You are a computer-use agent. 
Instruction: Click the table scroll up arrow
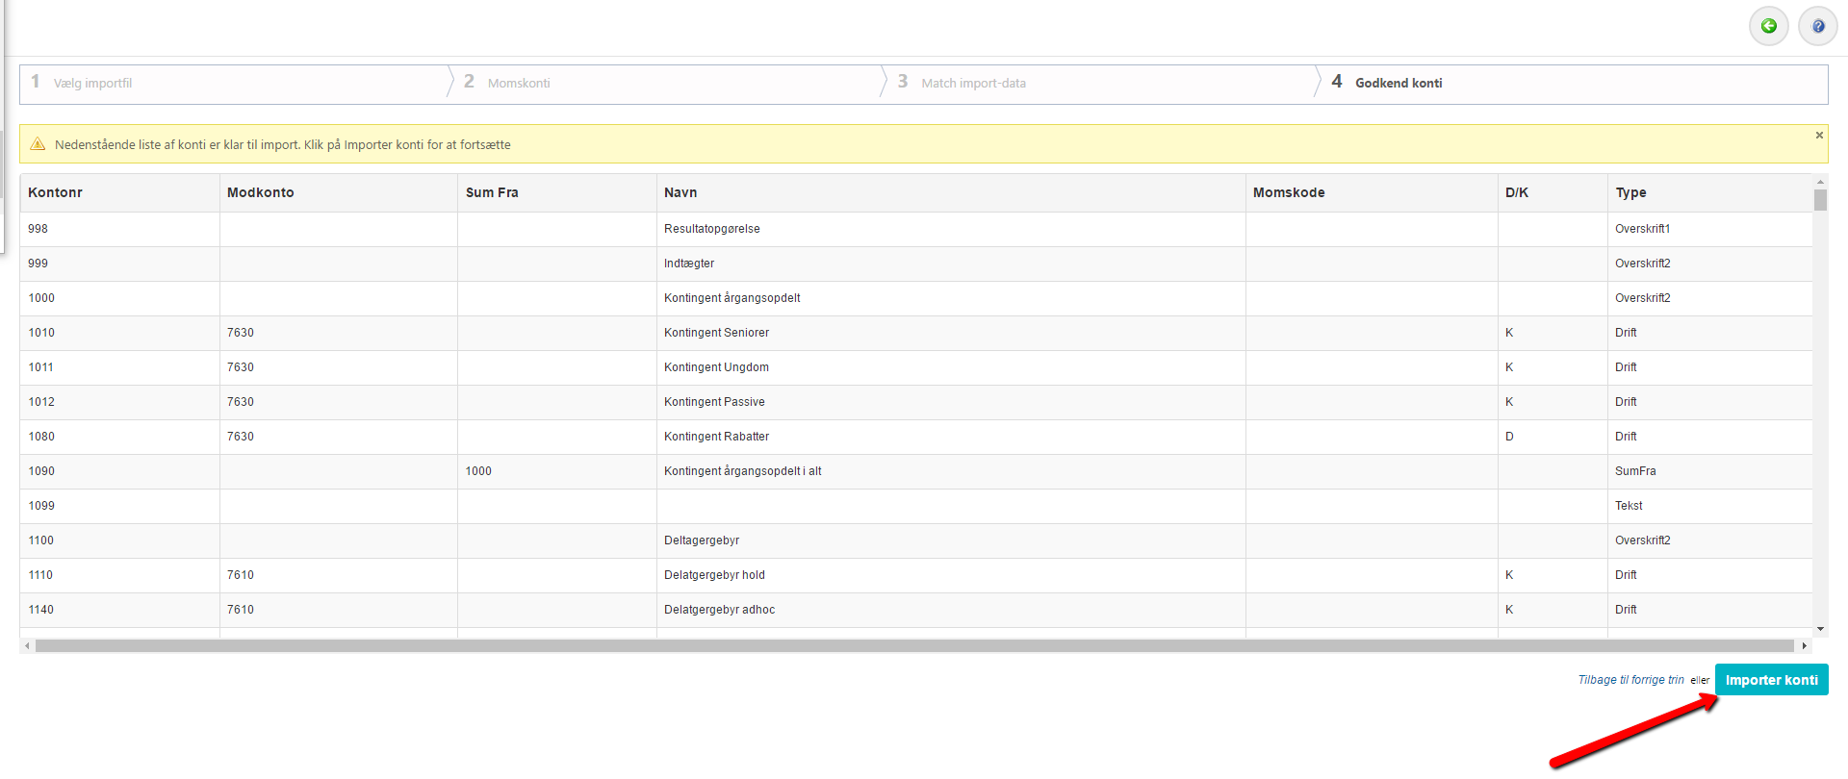[x=1820, y=182]
